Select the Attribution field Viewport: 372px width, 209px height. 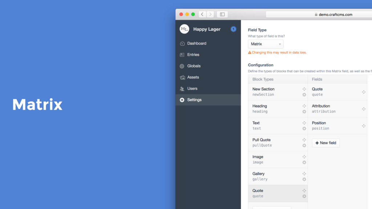[x=337, y=109]
